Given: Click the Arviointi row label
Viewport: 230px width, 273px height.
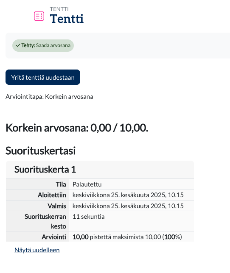Looking at the screenshot, I should pos(54,237).
